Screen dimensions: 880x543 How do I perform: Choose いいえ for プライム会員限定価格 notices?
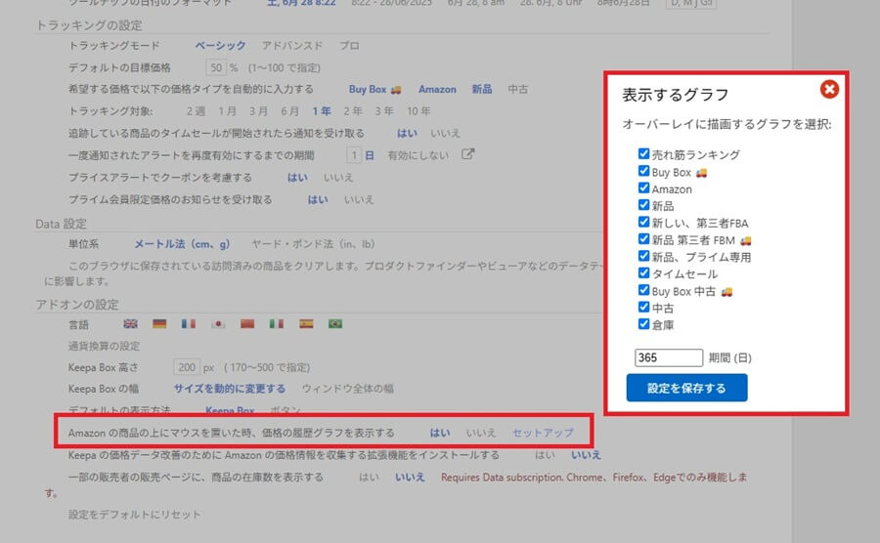point(359,199)
